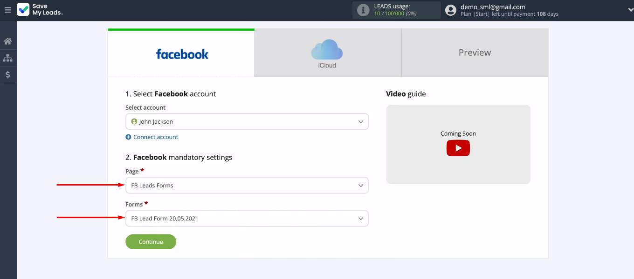Click the Video guide heading
Image resolution: width=634 pixels, height=279 pixels.
[x=406, y=94]
